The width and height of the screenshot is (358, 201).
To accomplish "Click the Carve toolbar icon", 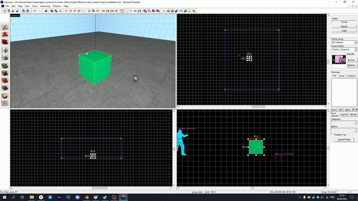I will [x=46, y=11].
